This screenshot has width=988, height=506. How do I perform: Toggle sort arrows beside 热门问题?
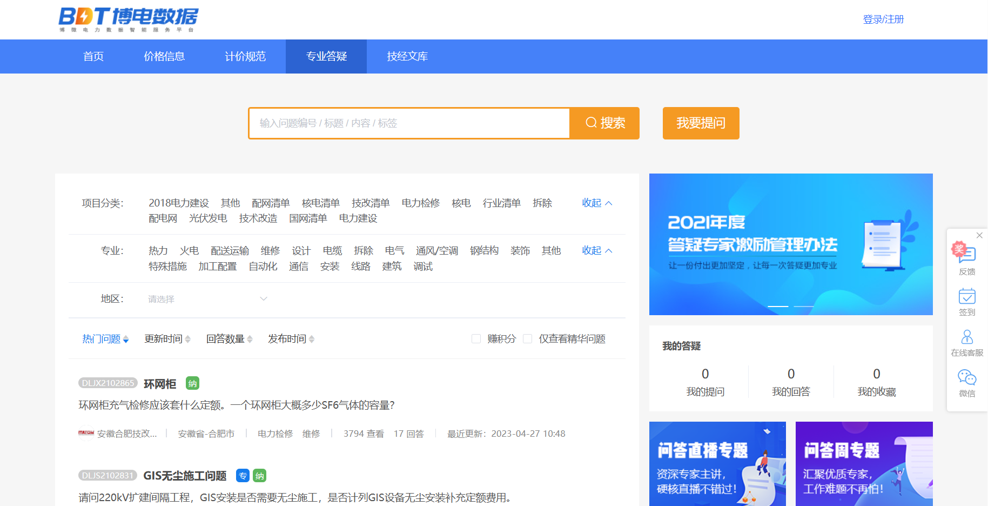[x=126, y=339]
